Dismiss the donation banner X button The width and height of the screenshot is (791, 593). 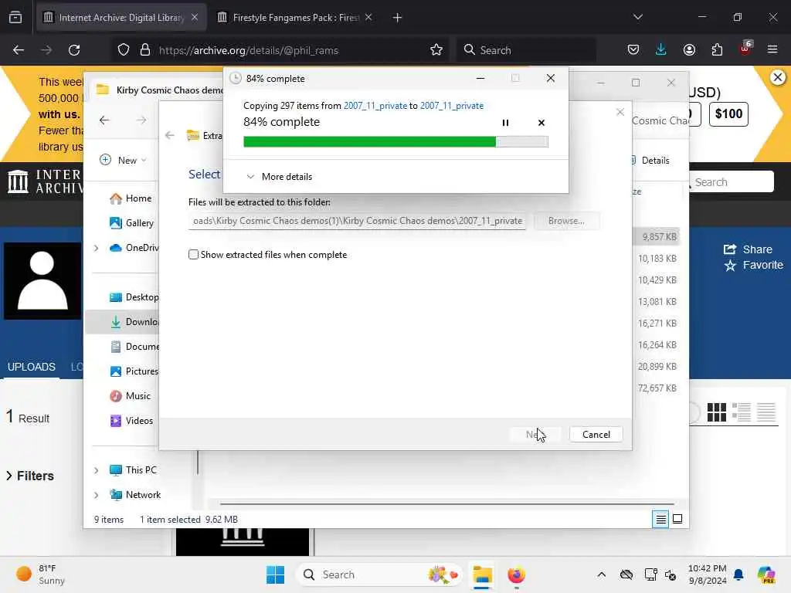[x=777, y=77]
